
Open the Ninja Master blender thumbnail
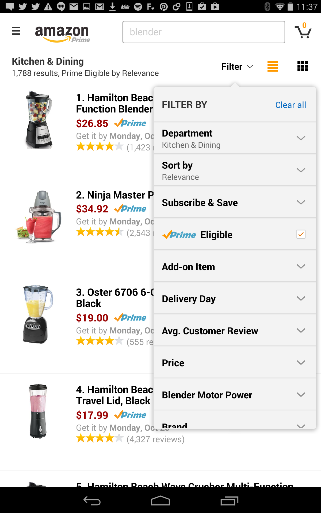[x=39, y=216]
